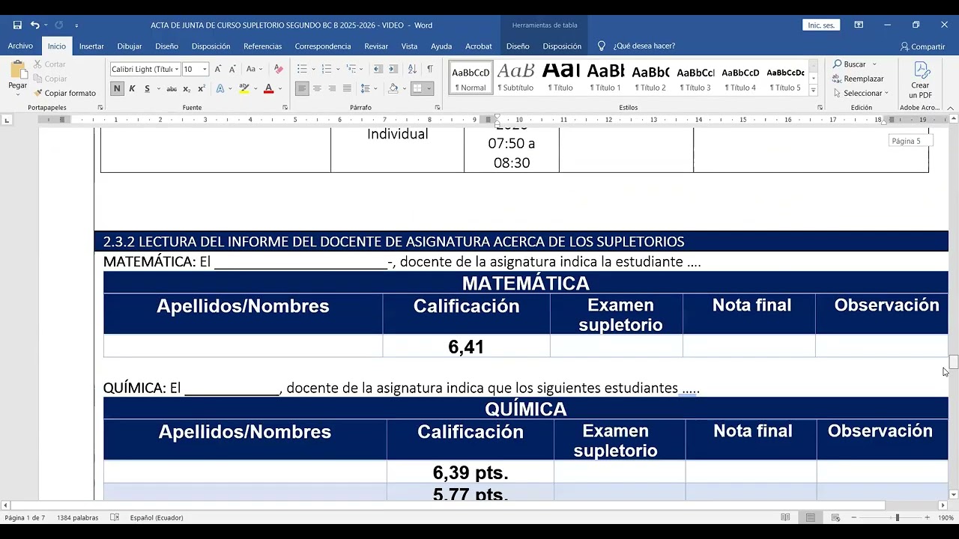
Task: Click the 1384 palabras word count
Action: click(77, 517)
